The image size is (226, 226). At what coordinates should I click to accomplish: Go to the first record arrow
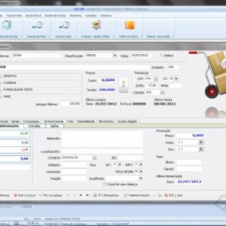[68, 195]
